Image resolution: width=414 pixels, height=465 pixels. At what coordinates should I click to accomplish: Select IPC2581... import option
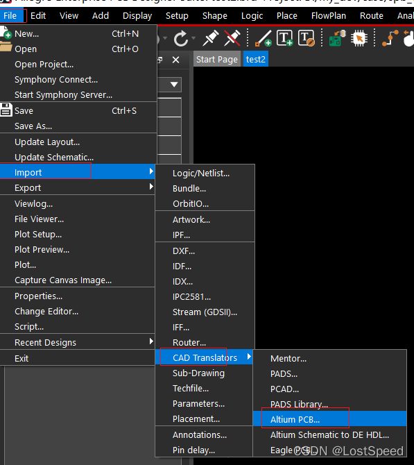point(205,297)
